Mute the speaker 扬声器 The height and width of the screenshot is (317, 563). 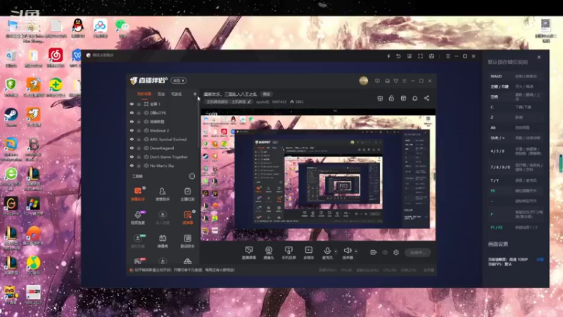pyautogui.click(x=347, y=253)
